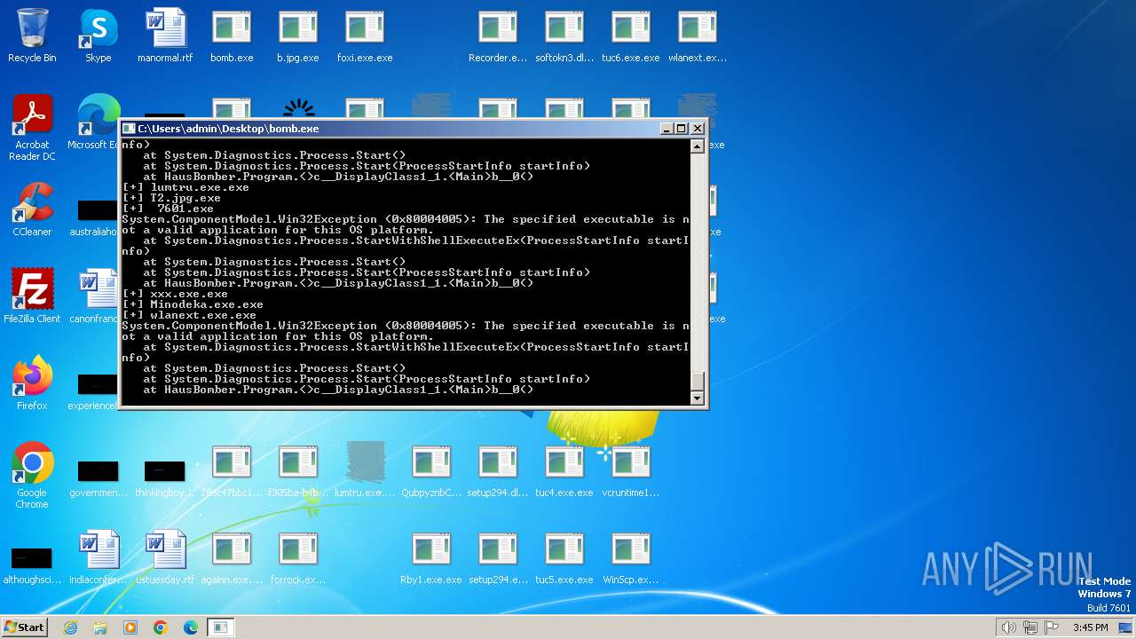Open Chrome from the taskbar
Image resolution: width=1136 pixels, height=639 pixels.
click(161, 627)
